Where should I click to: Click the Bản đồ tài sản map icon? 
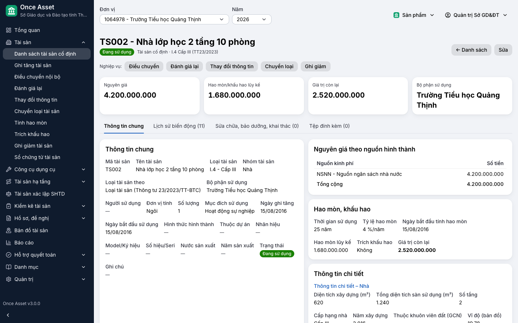pyautogui.click(x=9, y=230)
